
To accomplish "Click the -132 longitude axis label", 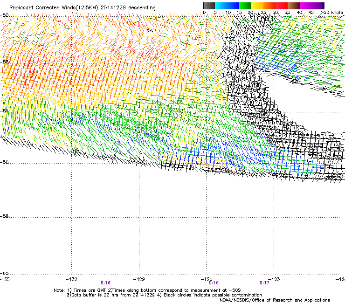I will click(71, 279).
